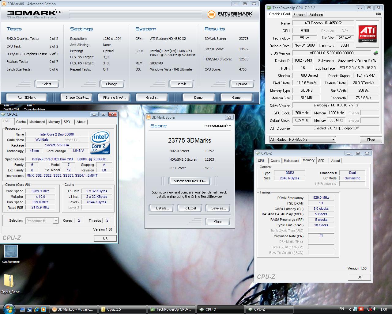
Task: Click ATI tray icon in system tray
Action: [361, 309]
